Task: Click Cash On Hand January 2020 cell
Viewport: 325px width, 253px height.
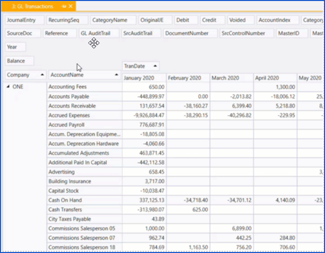Action: 144,200
